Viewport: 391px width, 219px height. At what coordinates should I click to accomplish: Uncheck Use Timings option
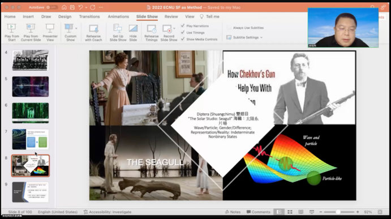click(x=183, y=32)
